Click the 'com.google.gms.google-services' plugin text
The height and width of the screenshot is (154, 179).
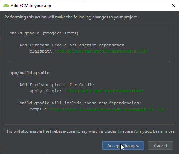[104, 91]
